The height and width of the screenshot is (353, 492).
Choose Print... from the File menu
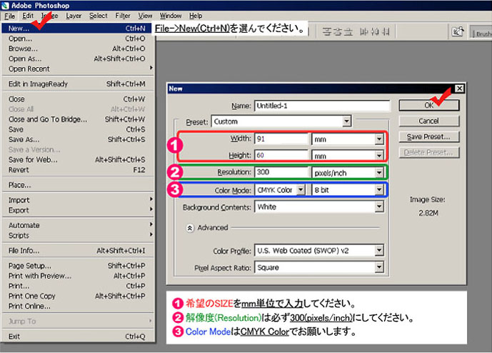coord(77,286)
